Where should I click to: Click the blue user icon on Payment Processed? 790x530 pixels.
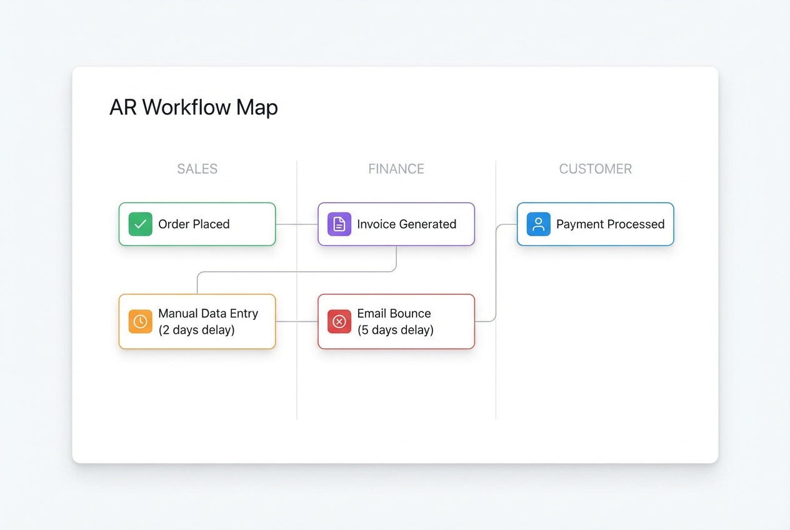(x=538, y=224)
